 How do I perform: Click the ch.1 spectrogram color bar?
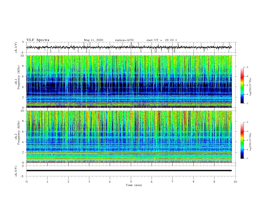pyautogui.click(x=242, y=85)
